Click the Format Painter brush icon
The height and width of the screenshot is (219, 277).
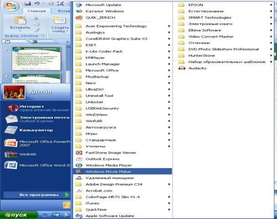[37, 30]
